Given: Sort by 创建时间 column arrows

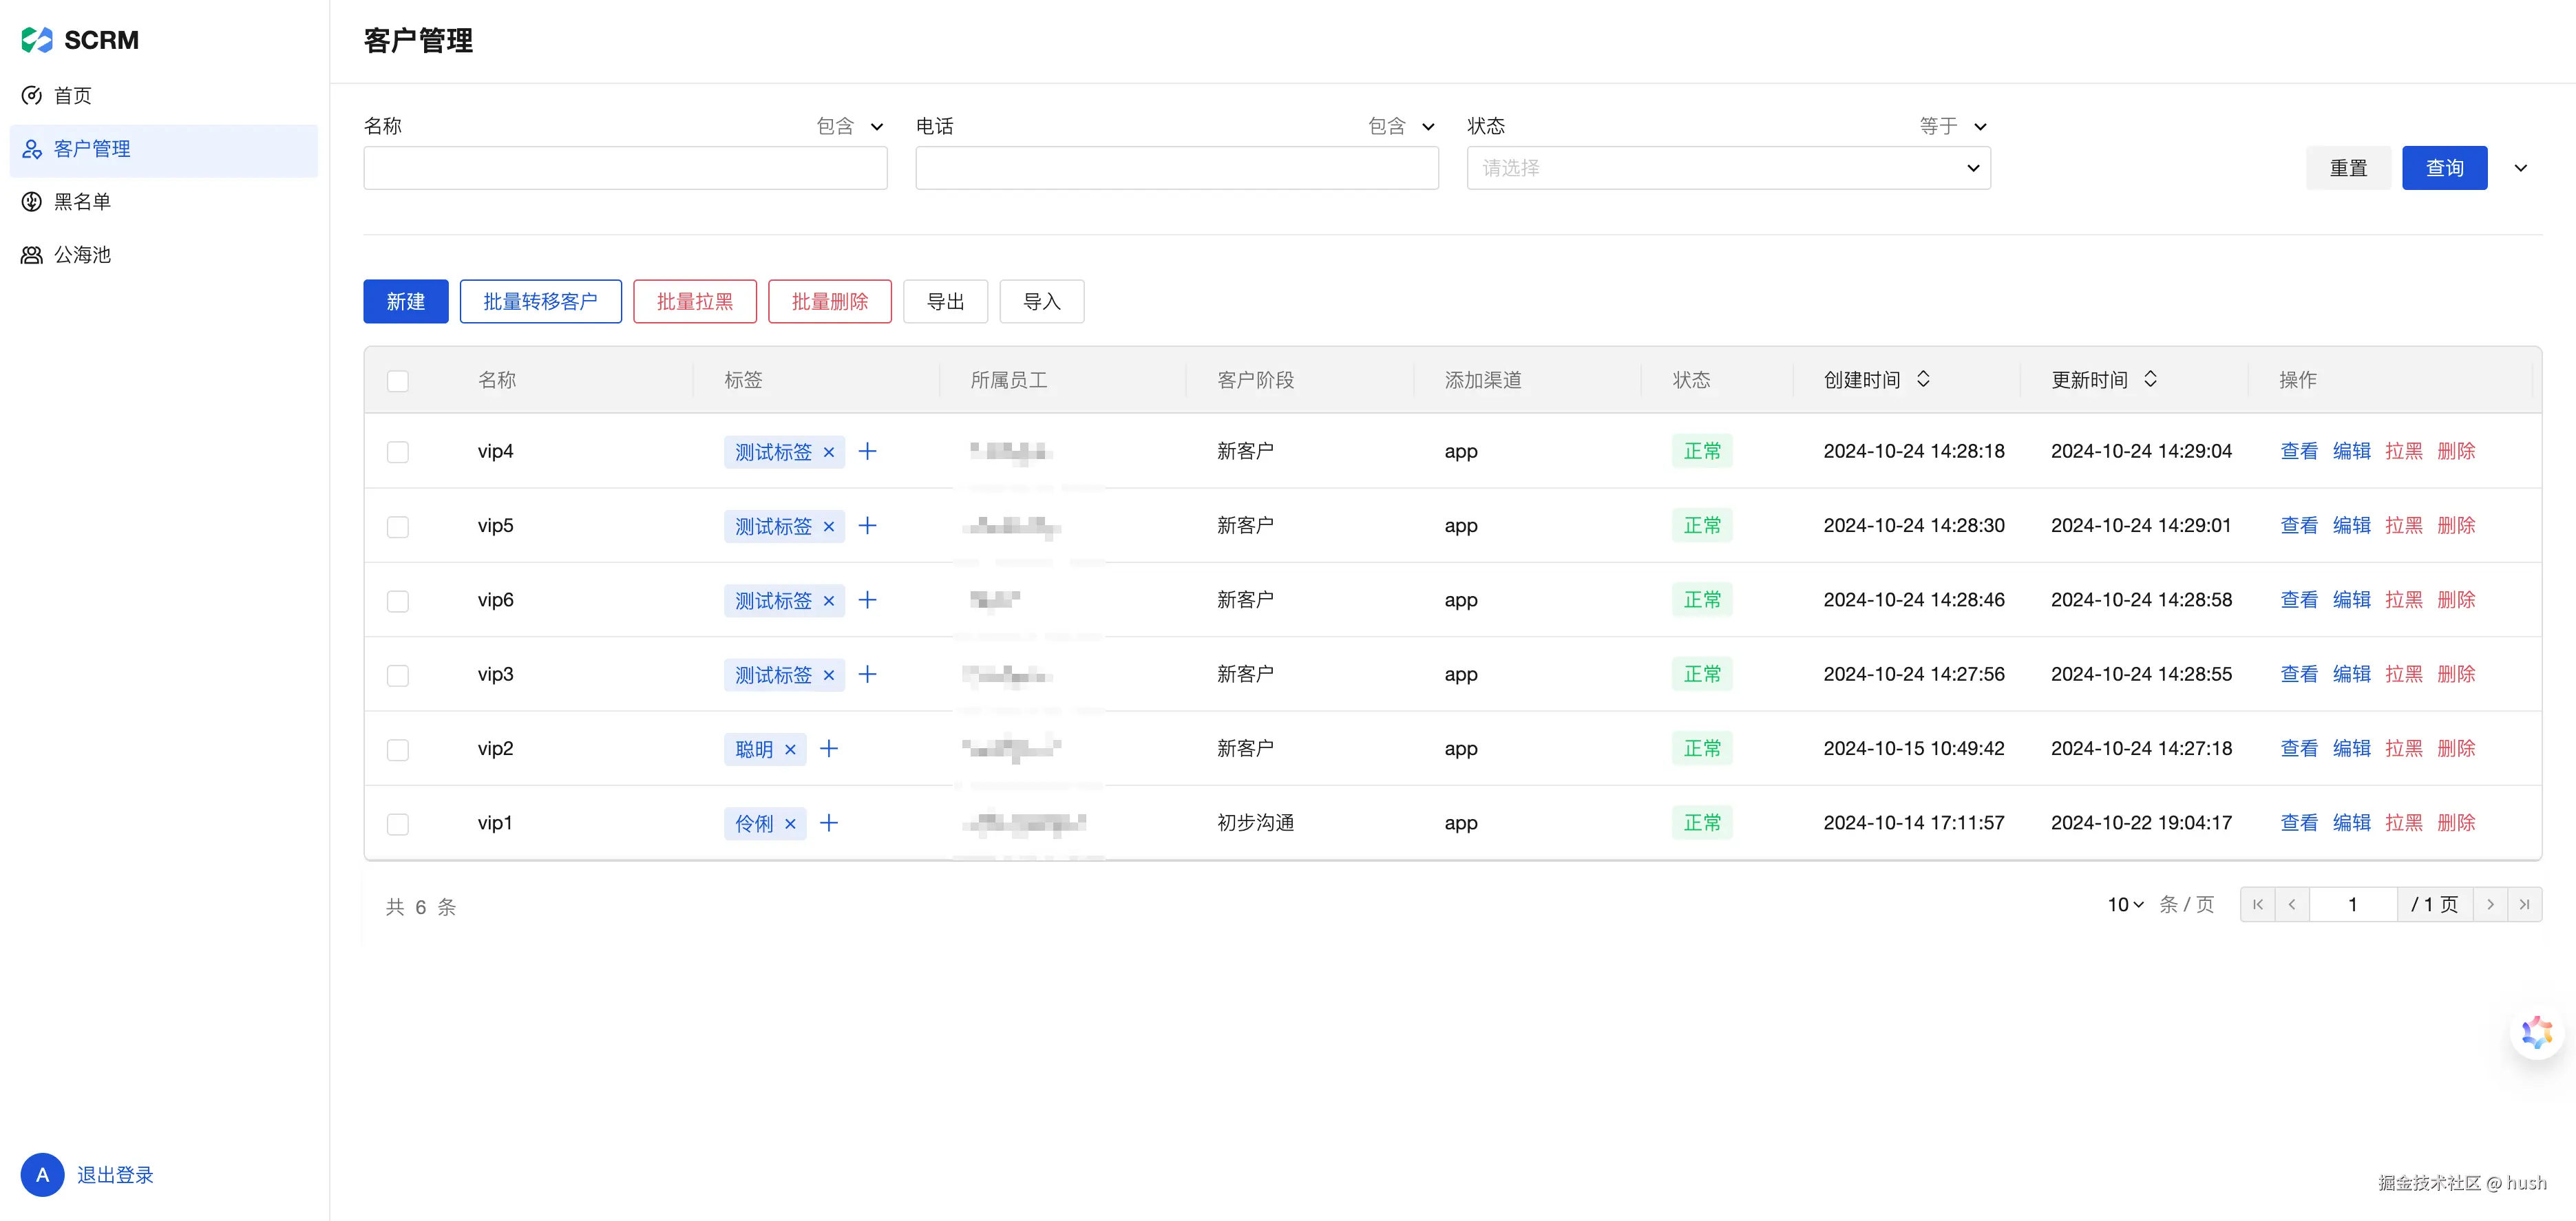Looking at the screenshot, I should [x=1922, y=379].
